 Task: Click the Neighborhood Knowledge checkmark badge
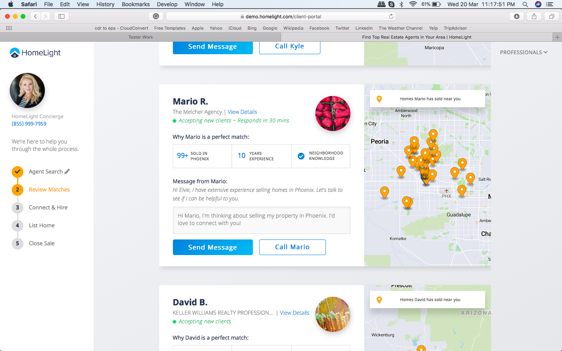[301, 156]
